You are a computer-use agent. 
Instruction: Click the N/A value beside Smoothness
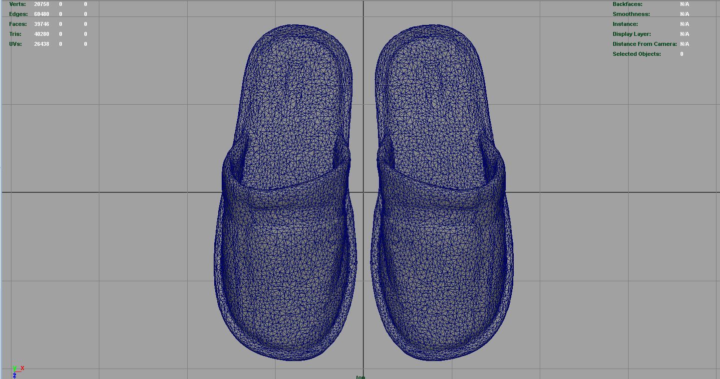685,14
